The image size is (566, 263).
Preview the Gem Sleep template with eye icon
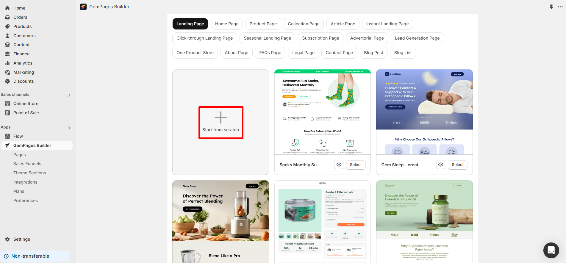click(440, 165)
